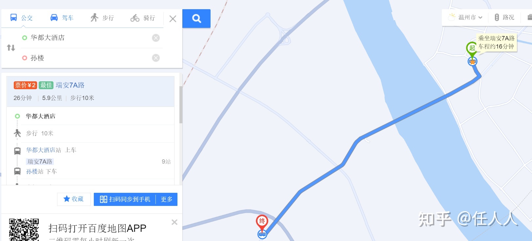The image size is (532, 241).
Task: Click the blue search magnifier button
Action: tap(196, 18)
